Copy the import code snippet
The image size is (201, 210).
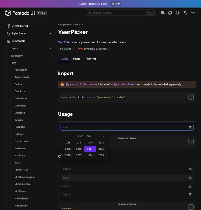pyautogui.click(x=191, y=97)
